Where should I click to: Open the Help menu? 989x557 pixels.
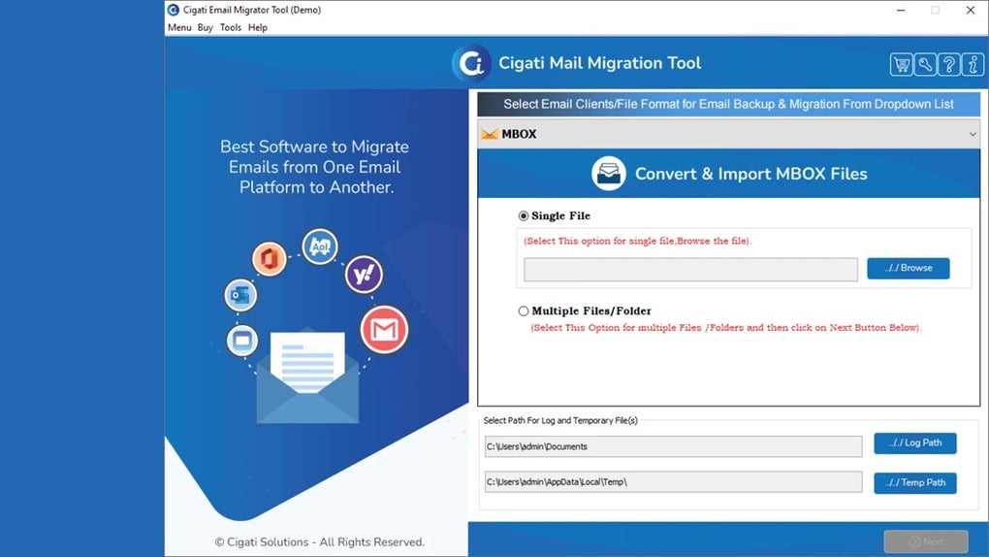pos(257,27)
